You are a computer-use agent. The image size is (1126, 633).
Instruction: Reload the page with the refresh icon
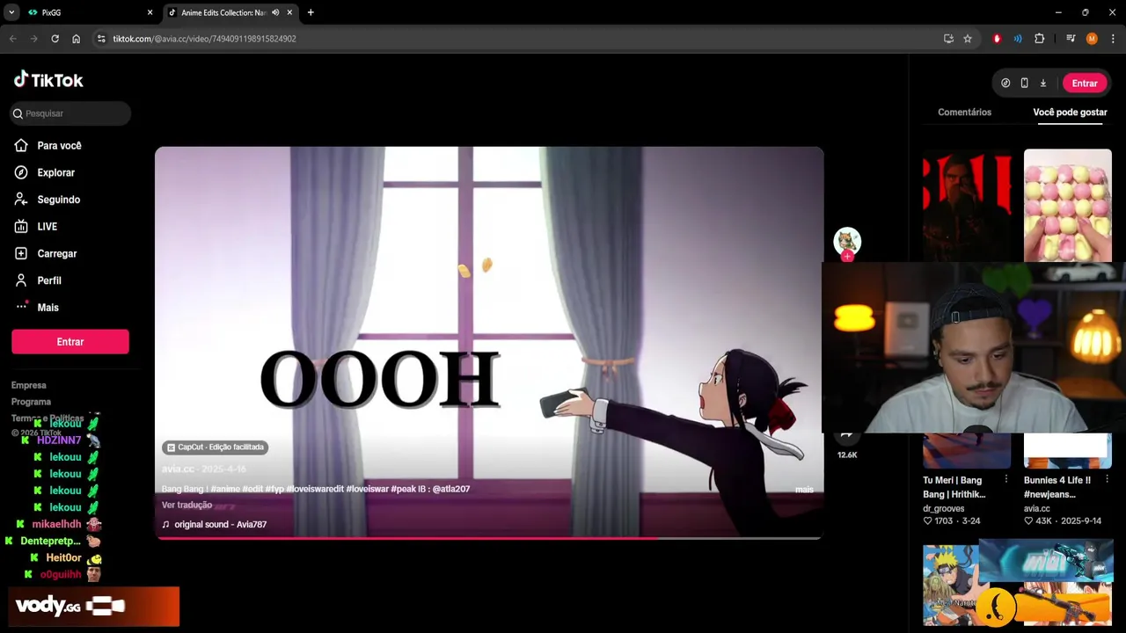tap(55, 39)
